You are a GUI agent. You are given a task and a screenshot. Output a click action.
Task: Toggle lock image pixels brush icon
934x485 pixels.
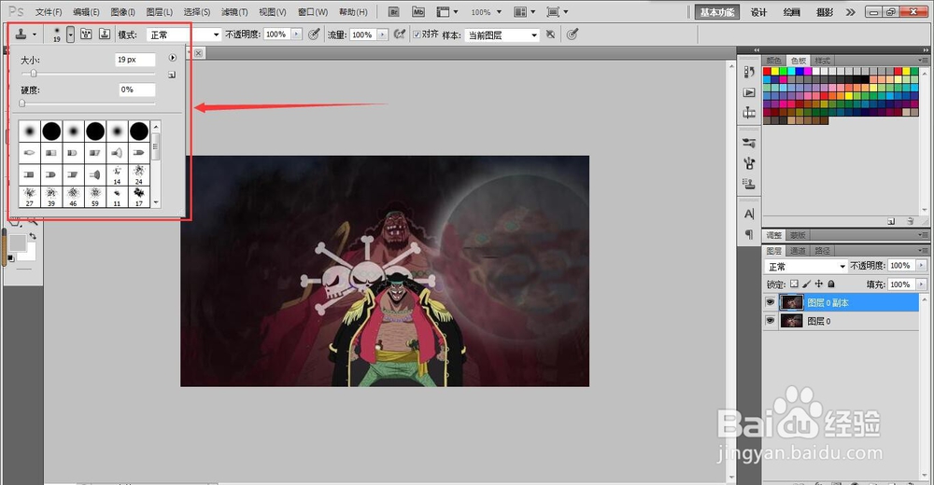807,284
